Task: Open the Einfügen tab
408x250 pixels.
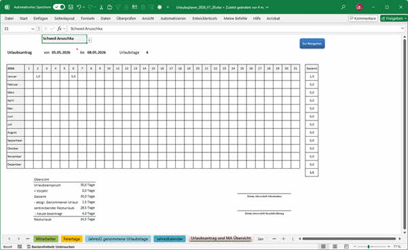Action: pyautogui.click(x=41, y=18)
